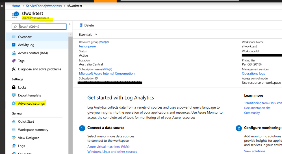Open the testonprem resource group link

[87, 46]
